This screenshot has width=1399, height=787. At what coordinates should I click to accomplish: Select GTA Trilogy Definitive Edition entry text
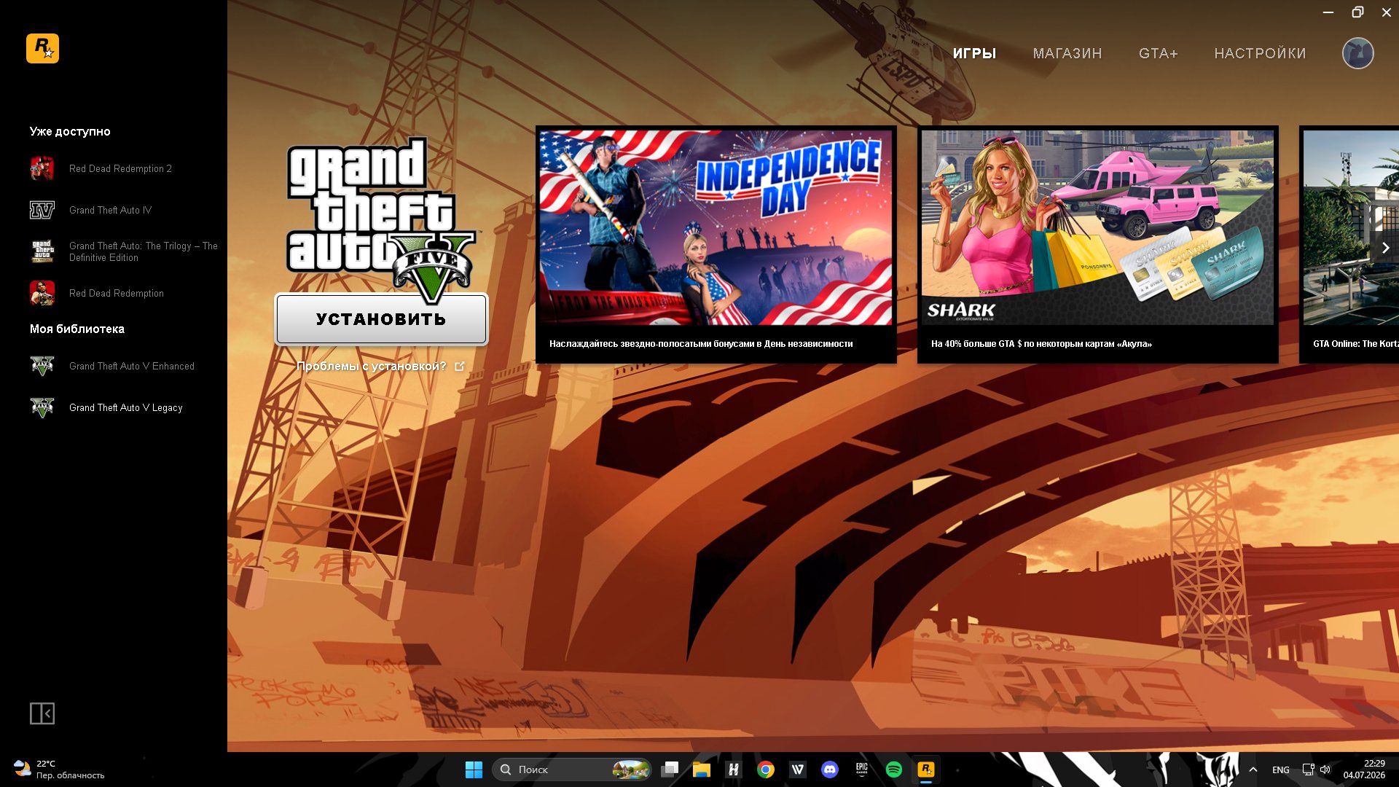point(144,251)
